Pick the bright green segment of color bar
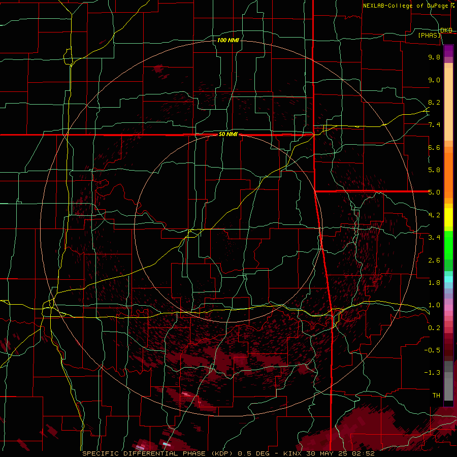The height and width of the screenshot is (457, 457). click(x=448, y=245)
